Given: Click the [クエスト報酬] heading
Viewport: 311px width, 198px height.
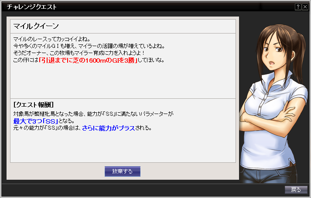Looking at the screenshot, I should click(x=34, y=104).
